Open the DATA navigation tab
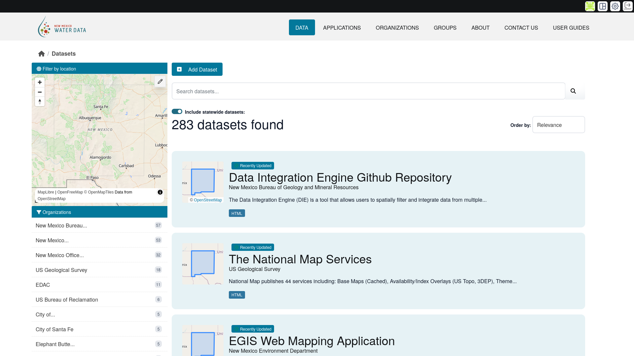This screenshot has width=634, height=356. [x=302, y=28]
